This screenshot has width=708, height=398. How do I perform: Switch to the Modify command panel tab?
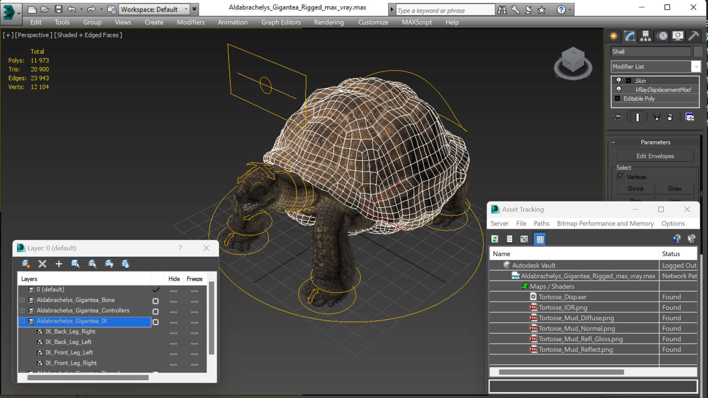tap(629, 36)
